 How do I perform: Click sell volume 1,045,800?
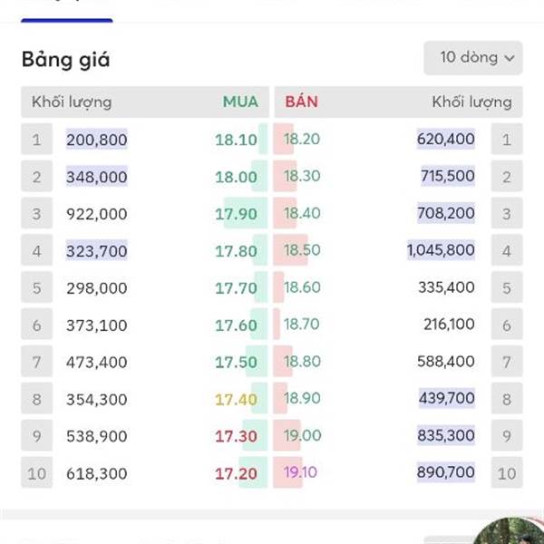tap(441, 250)
